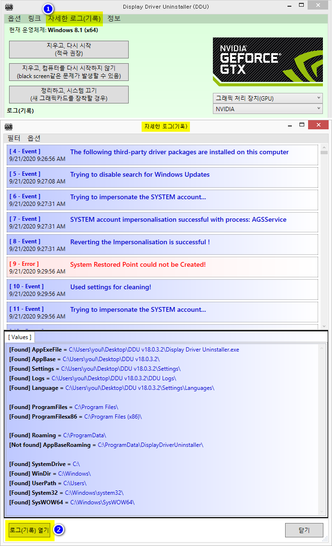Minimize the detailed log window
This screenshot has height=546, width=332.
pyautogui.click(x=289, y=125)
